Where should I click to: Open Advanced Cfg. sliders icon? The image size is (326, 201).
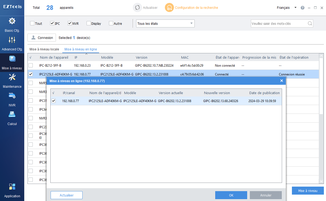[12, 40]
